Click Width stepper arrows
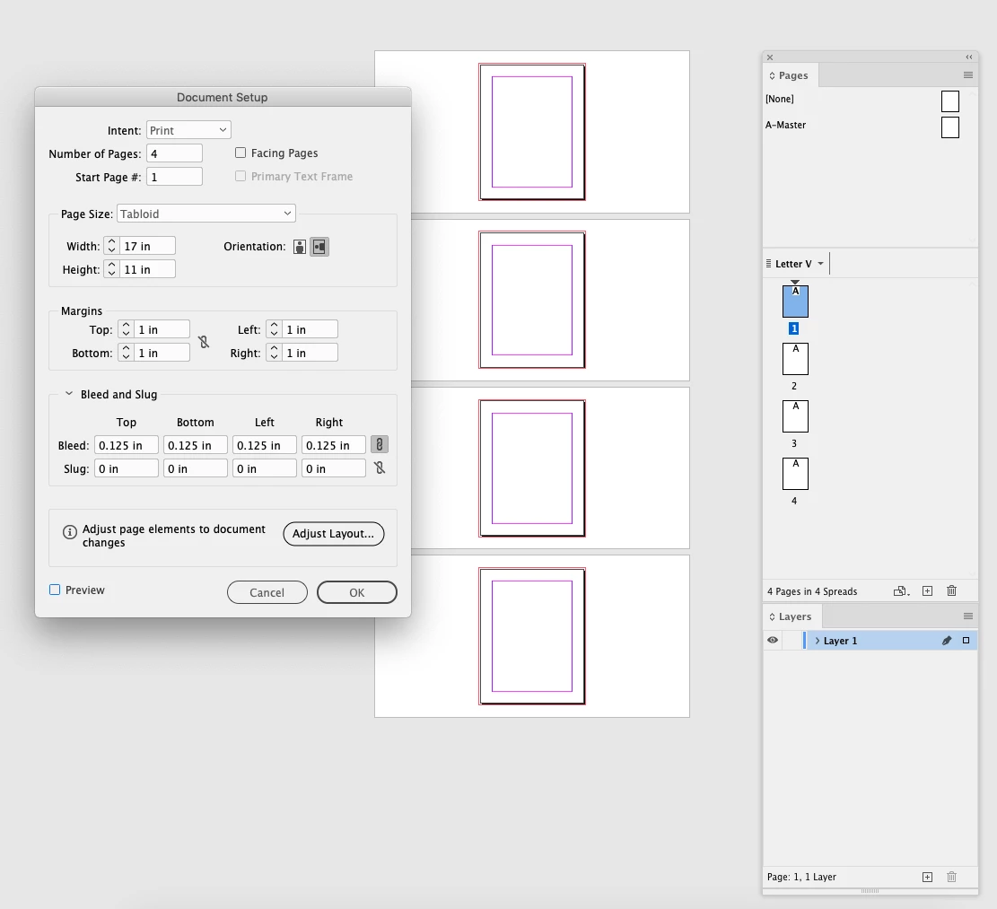The height and width of the screenshot is (909, 997). (x=112, y=246)
